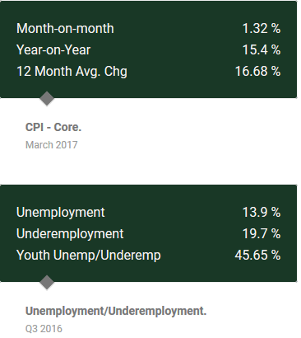The image size is (301, 338).
Task: Click the Year-on-Year row label
Action: click(x=53, y=50)
